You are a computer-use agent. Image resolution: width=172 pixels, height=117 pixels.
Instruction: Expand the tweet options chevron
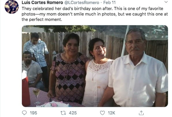coord(166,2)
